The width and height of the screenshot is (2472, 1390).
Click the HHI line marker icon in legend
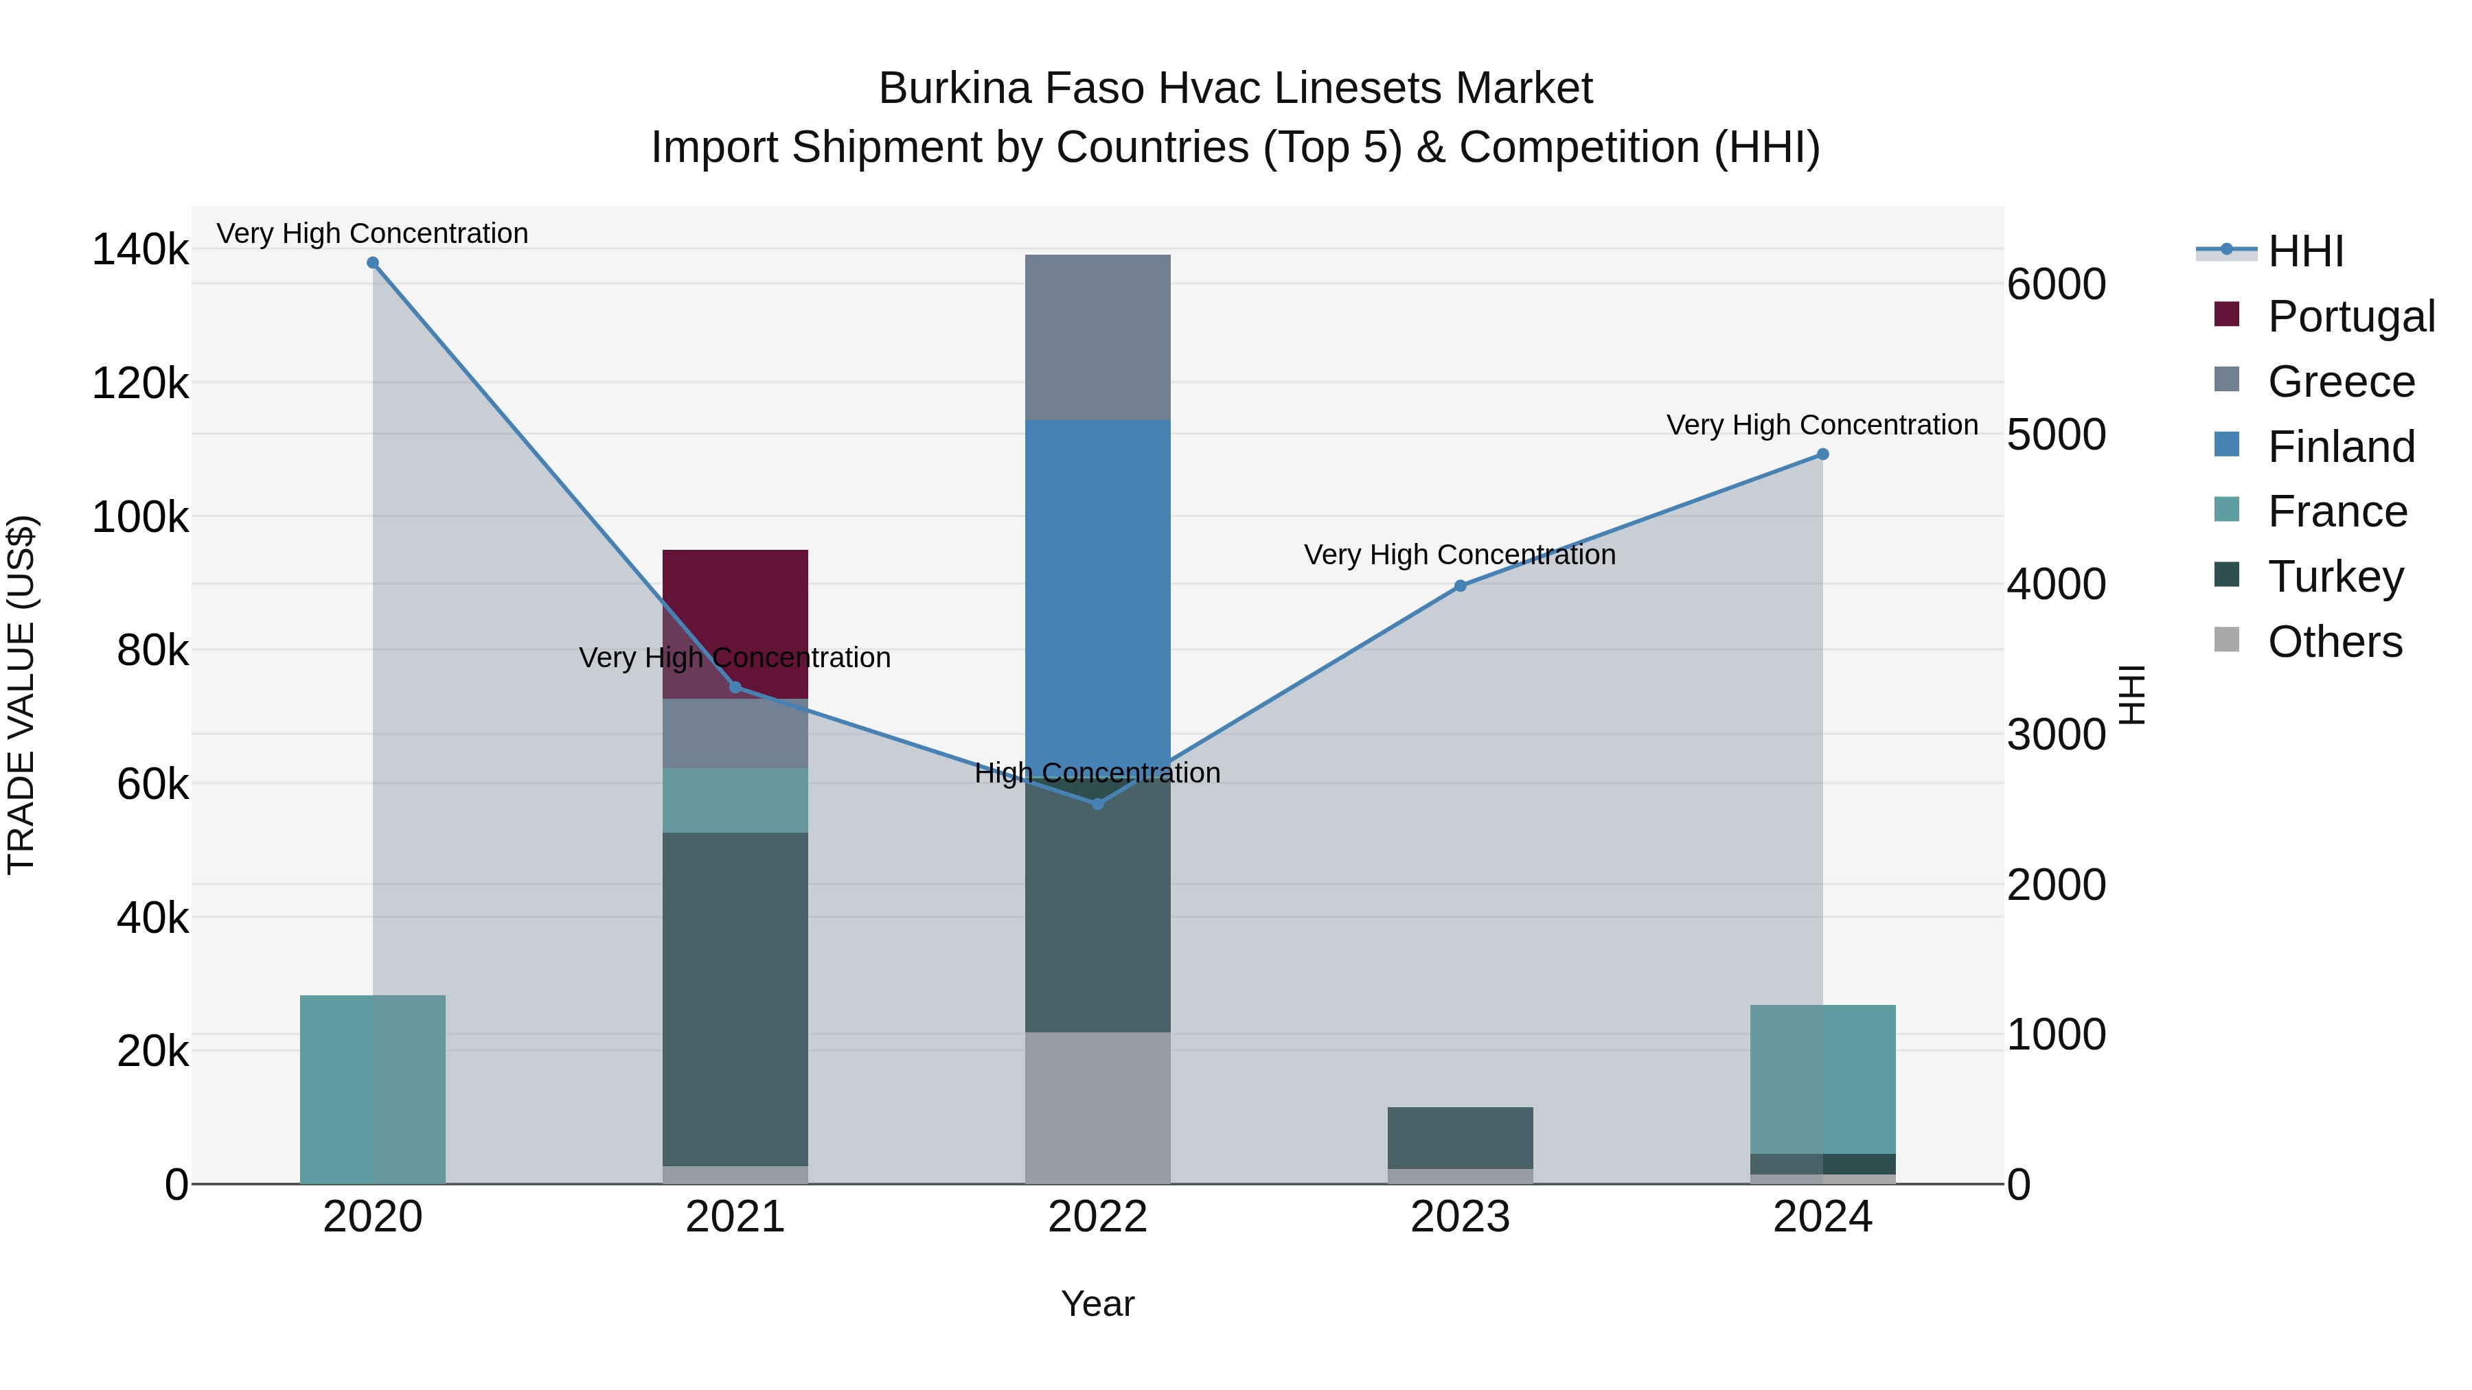tap(2226, 249)
